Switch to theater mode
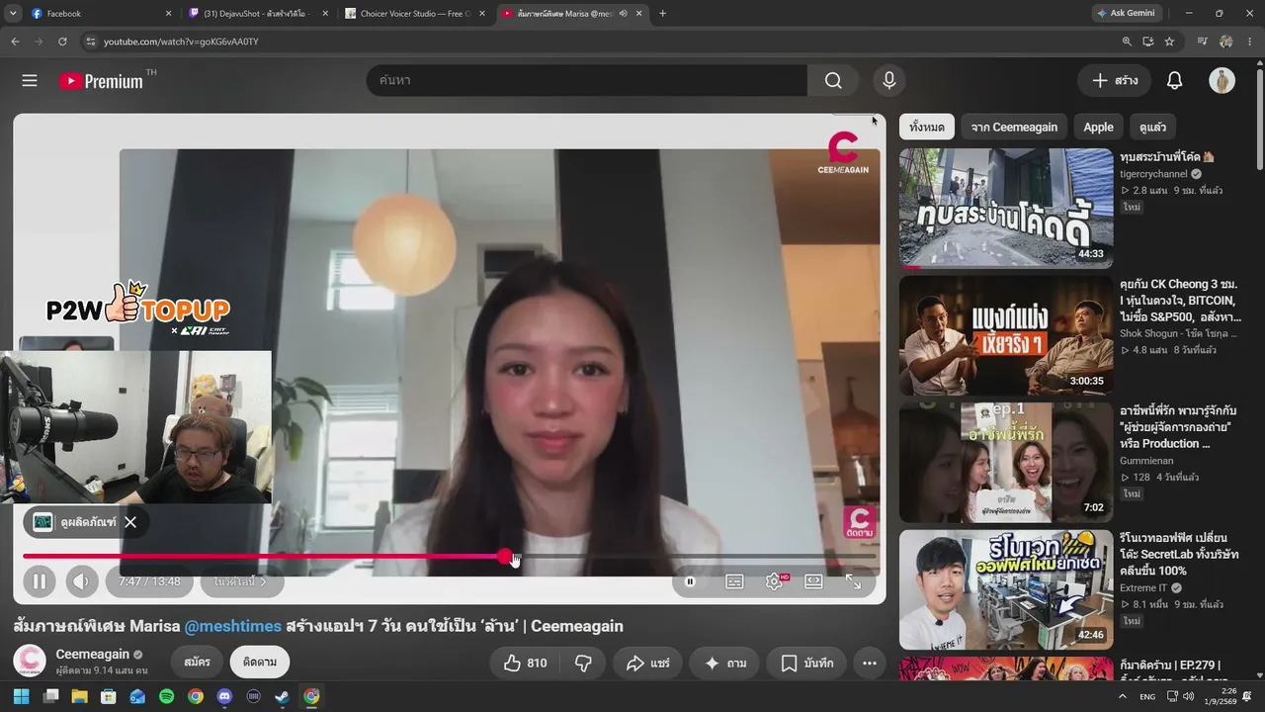The image size is (1265, 712). 813,581
